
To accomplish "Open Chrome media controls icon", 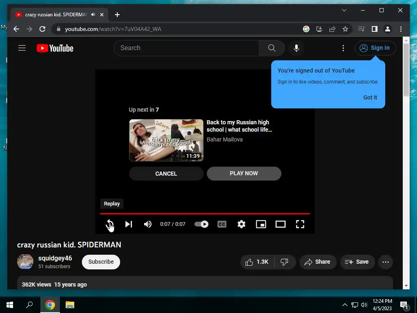I will [361, 29].
